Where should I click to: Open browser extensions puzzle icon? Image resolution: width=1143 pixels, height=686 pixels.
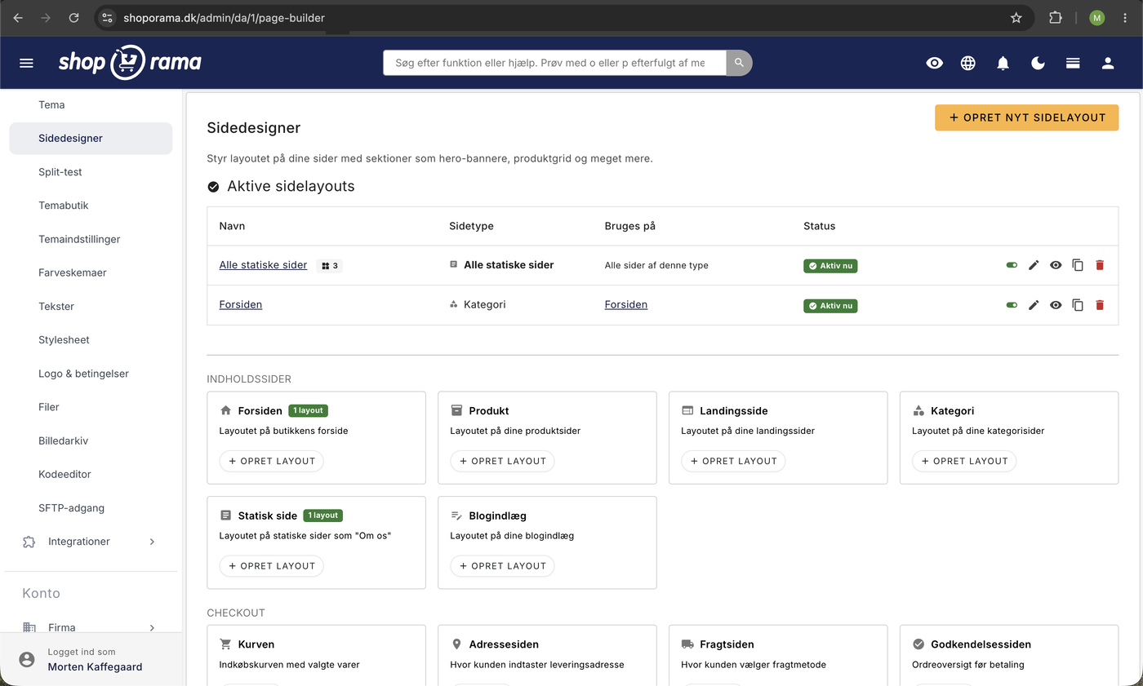click(x=1056, y=17)
